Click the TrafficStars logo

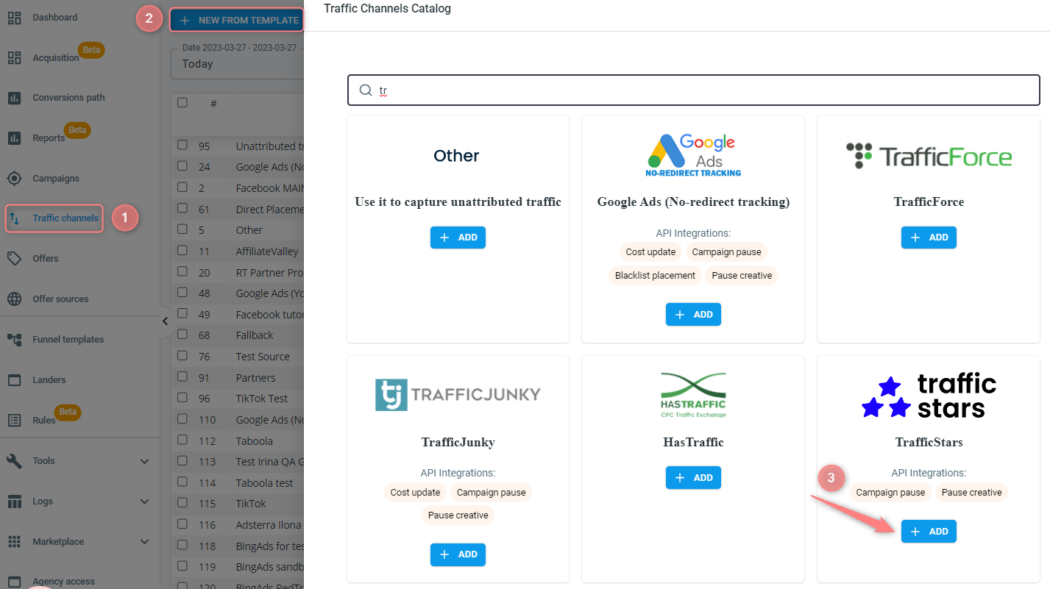[x=929, y=396]
